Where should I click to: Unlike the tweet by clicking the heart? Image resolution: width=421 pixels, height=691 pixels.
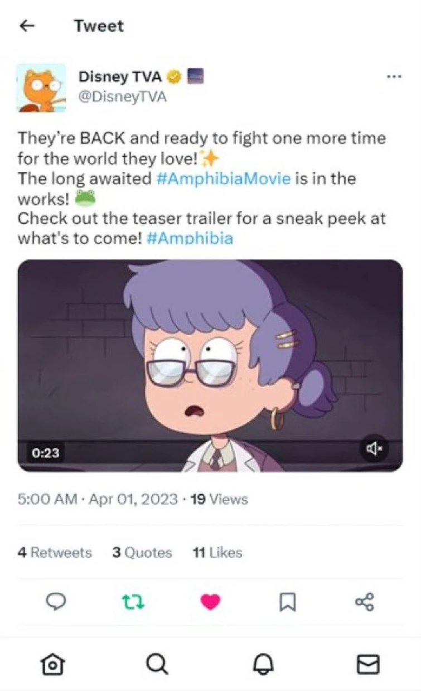point(210,602)
